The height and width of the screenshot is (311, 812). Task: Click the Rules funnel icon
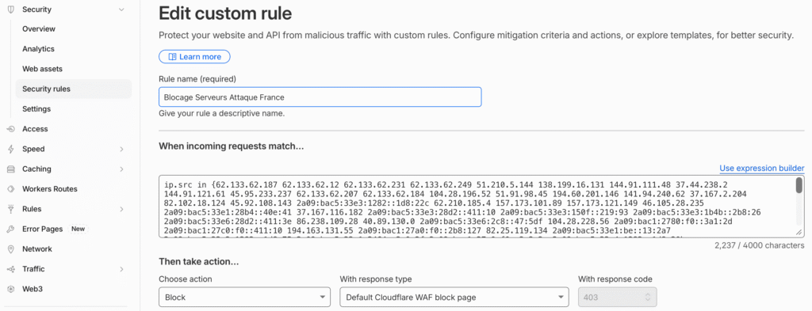pyautogui.click(x=11, y=209)
